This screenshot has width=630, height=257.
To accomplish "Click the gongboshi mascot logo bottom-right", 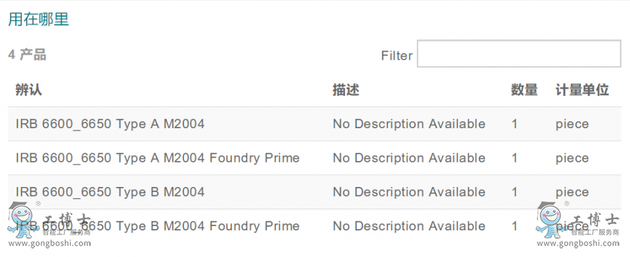I will (x=552, y=218).
